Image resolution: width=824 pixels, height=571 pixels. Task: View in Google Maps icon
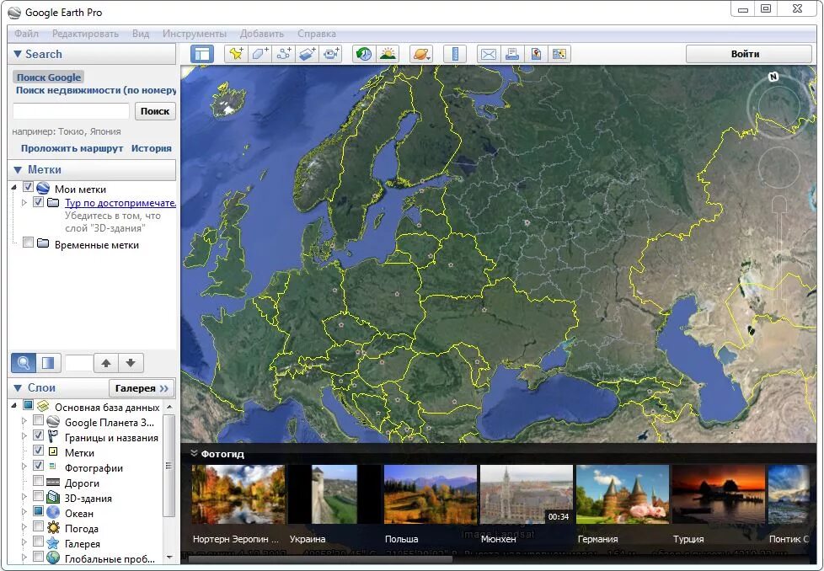click(536, 54)
